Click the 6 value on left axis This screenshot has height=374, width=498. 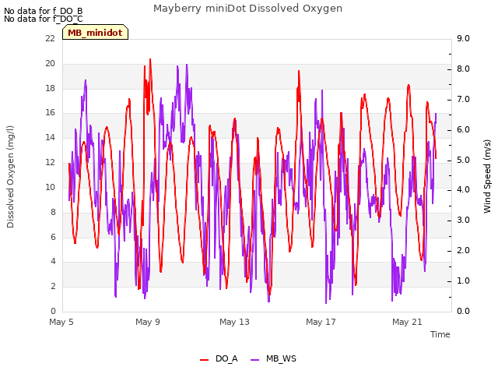pyautogui.click(x=53, y=237)
